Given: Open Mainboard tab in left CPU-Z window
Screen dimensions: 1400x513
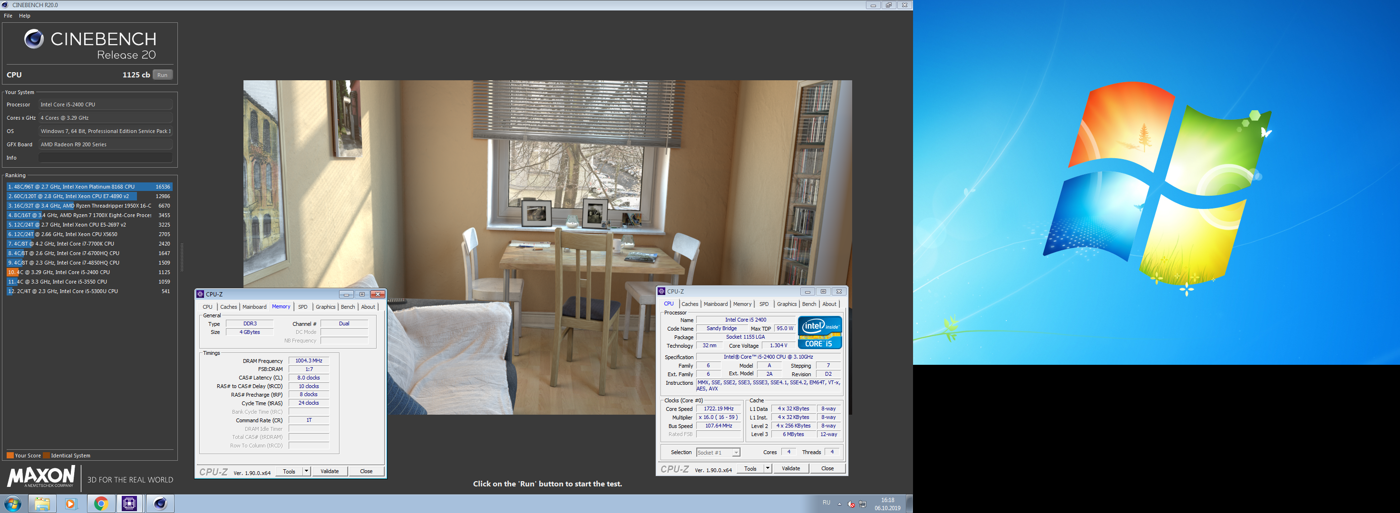Looking at the screenshot, I should pos(254,307).
